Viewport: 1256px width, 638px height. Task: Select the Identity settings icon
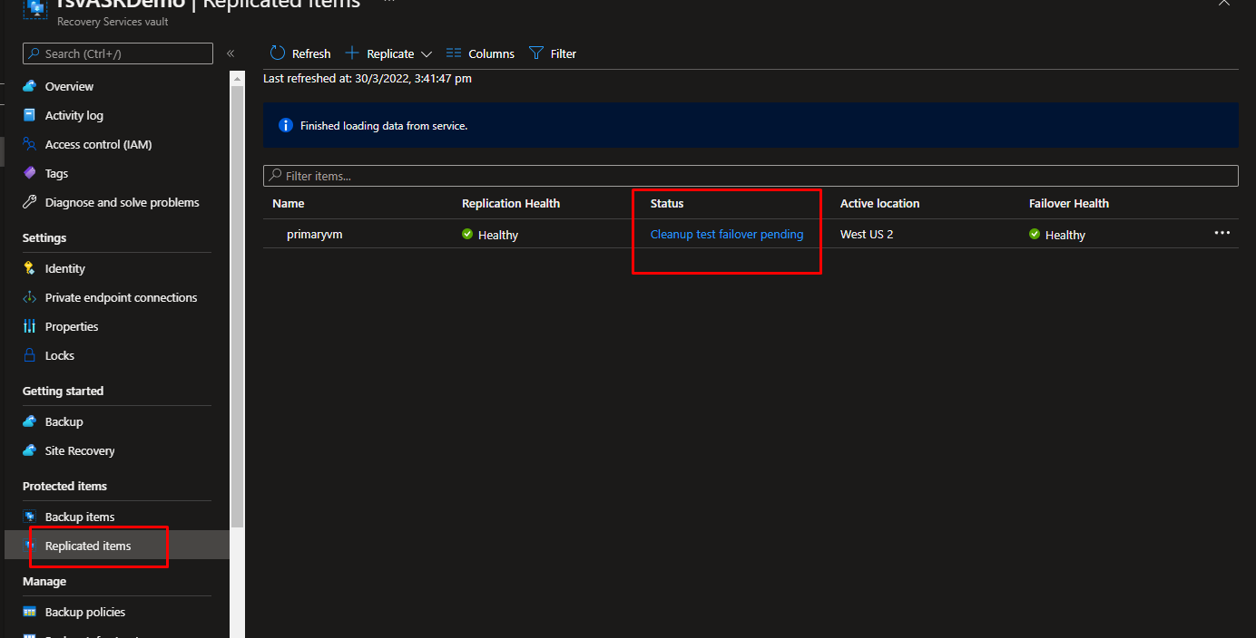click(x=30, y=268)
